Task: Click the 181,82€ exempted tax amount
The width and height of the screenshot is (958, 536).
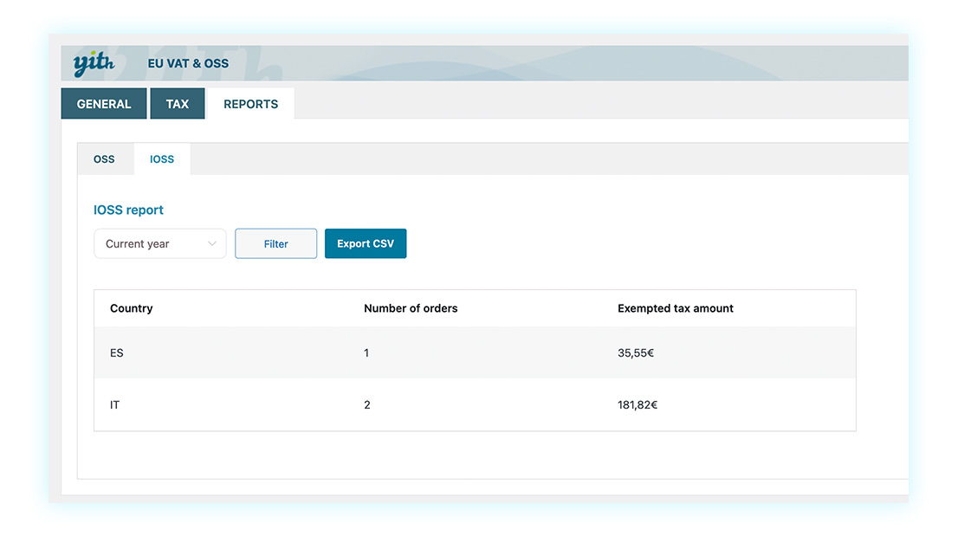Action: tap(638, 404)
